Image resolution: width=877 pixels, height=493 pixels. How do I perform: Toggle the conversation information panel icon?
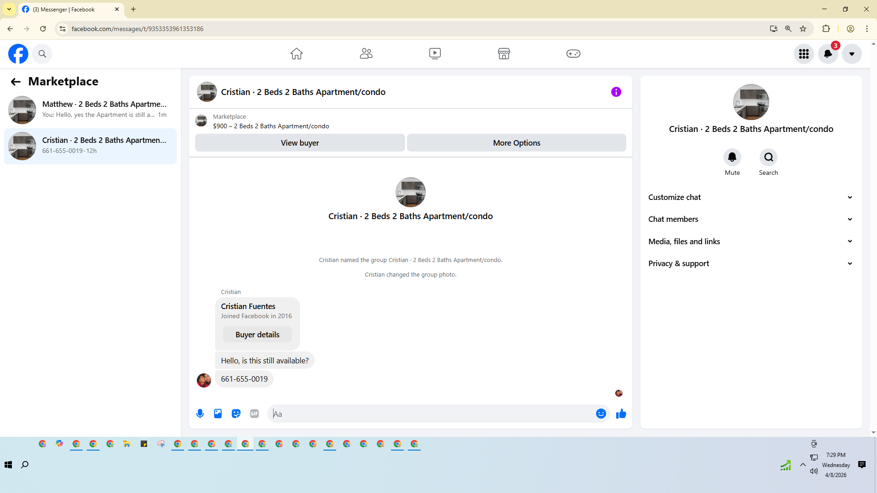pyautogui.click(x=616, y=92)
